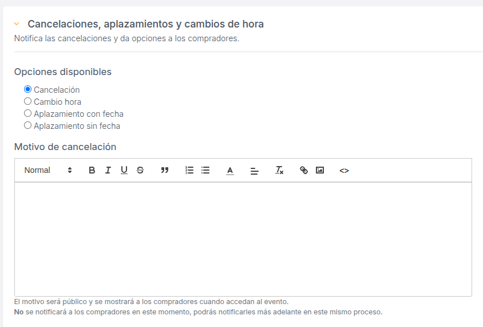Screen dimensions: 483x327
Task: Underline text with the U icon
Action: point(124,170)
